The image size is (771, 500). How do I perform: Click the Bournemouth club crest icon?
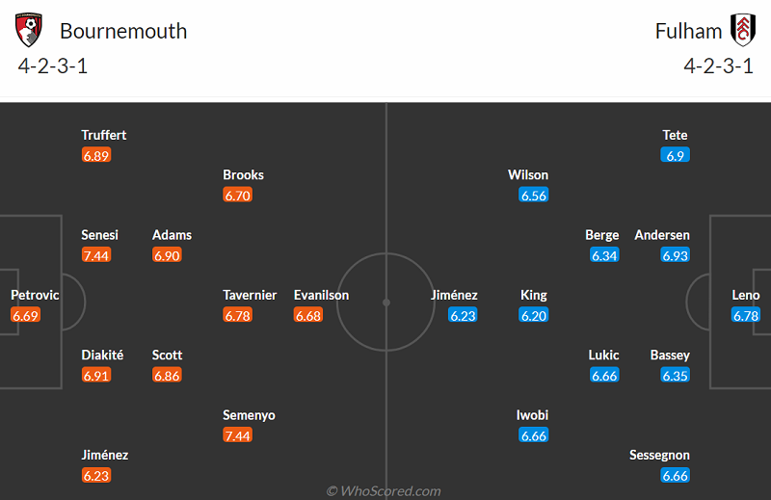30,31
